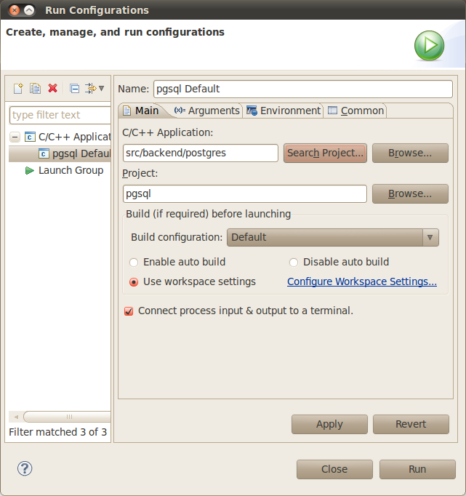
Task: Click the help question mark icon
Action: coord(25,468)
